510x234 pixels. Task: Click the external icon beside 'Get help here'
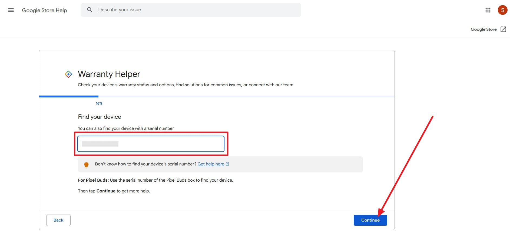click(227, 164)
